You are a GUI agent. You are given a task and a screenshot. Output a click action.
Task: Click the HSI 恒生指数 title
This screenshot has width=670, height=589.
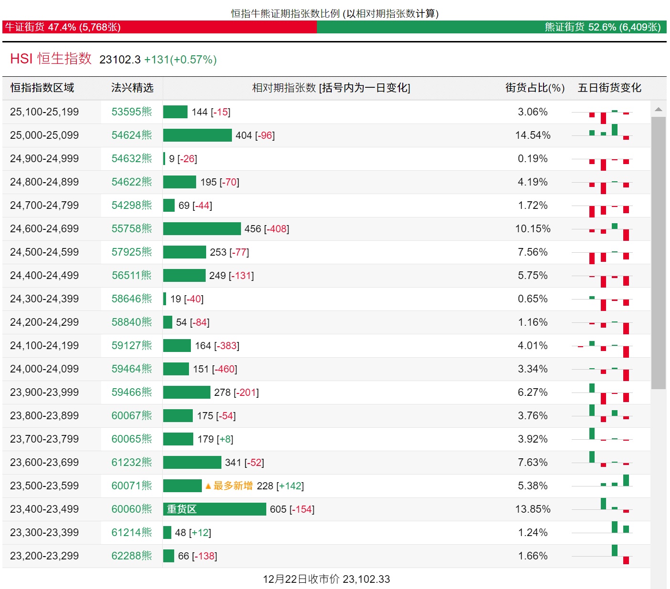coord(51,59)
